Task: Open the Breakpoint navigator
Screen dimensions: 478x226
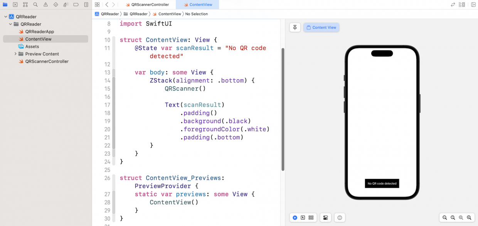Action: (x=76, y=5)
